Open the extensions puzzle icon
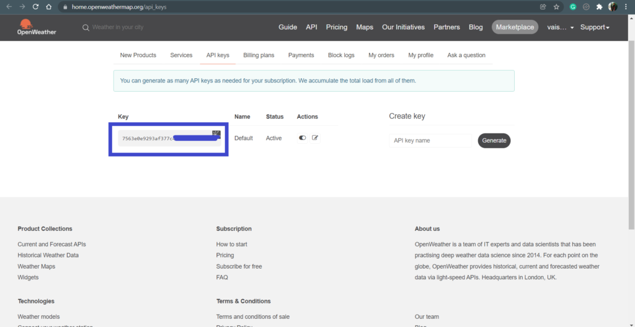 pos(600,7)
